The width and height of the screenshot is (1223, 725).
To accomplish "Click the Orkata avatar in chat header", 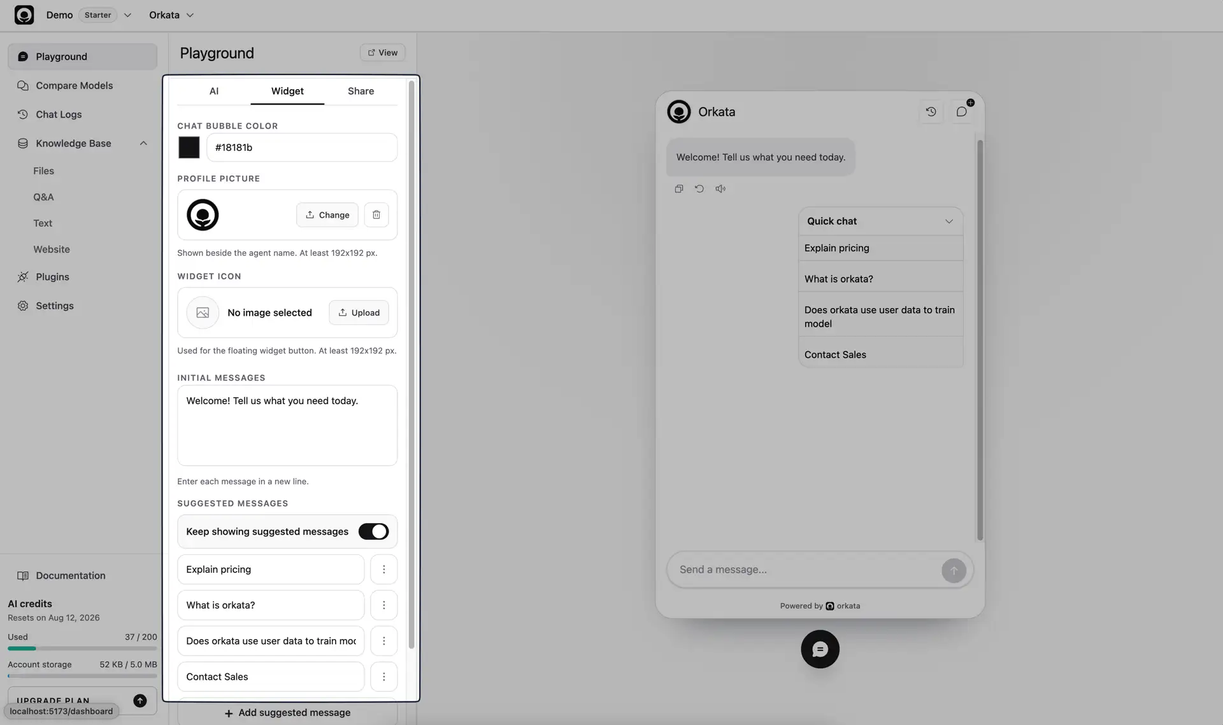I will 679,112.
